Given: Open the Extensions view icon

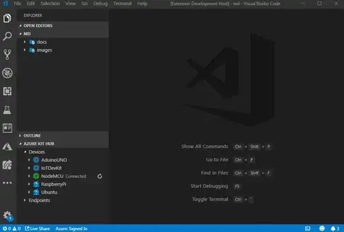Looking at the screenshot, I should pos(7,91).
